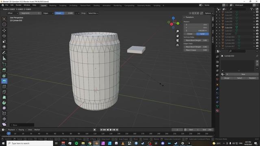Screen dimensions: 260x146
Task: Select the Inset Faces tool
Action: 4,76
